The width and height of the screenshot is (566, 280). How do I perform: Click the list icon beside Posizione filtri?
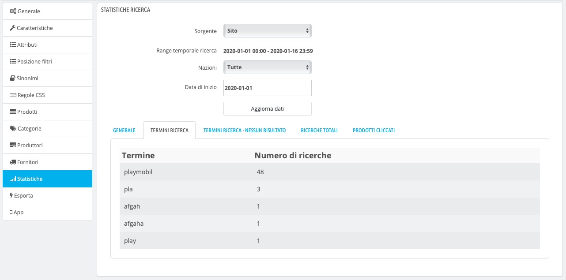tap(13, 62)
